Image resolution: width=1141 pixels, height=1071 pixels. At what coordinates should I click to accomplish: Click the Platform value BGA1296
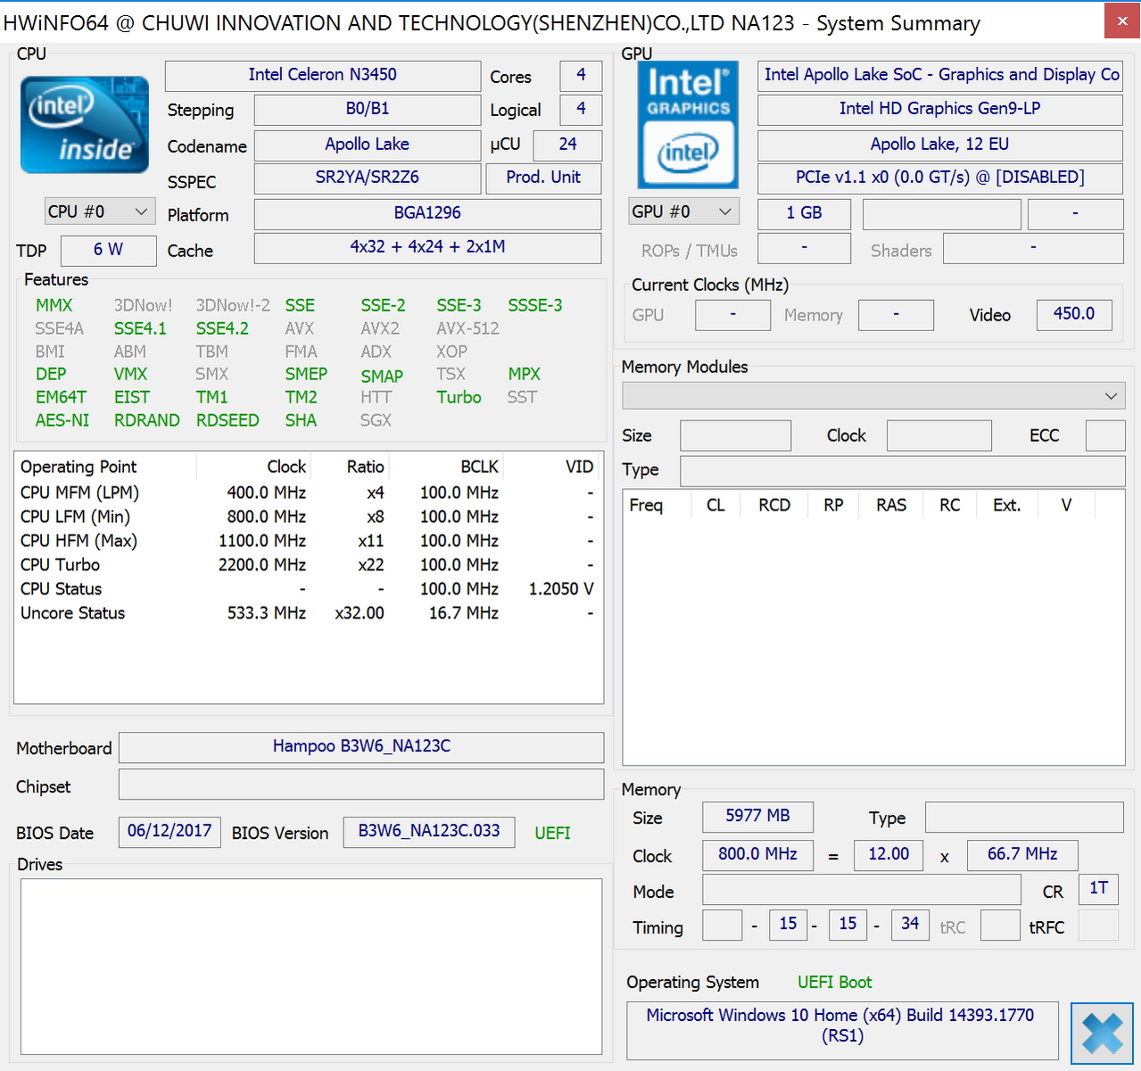tap(427, 213)
